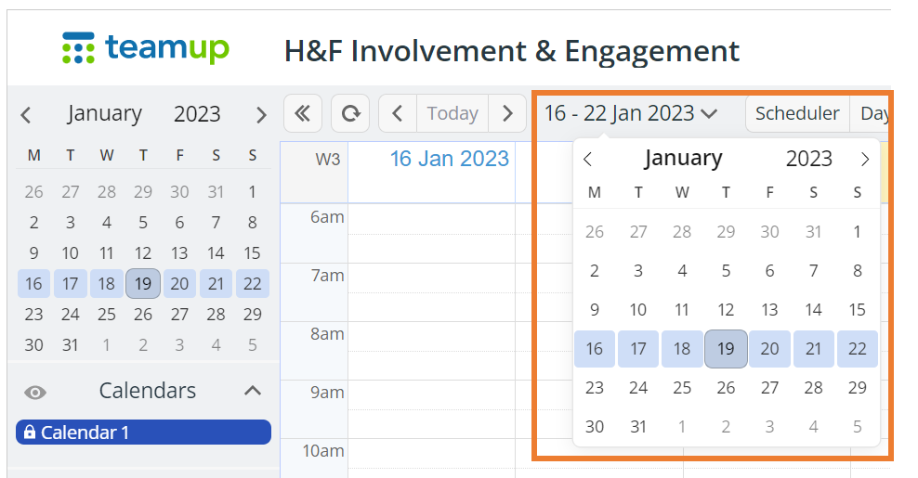The image size is (918, 478).
Task: Click the refresh calendar icon
Action: click(350, 113)
